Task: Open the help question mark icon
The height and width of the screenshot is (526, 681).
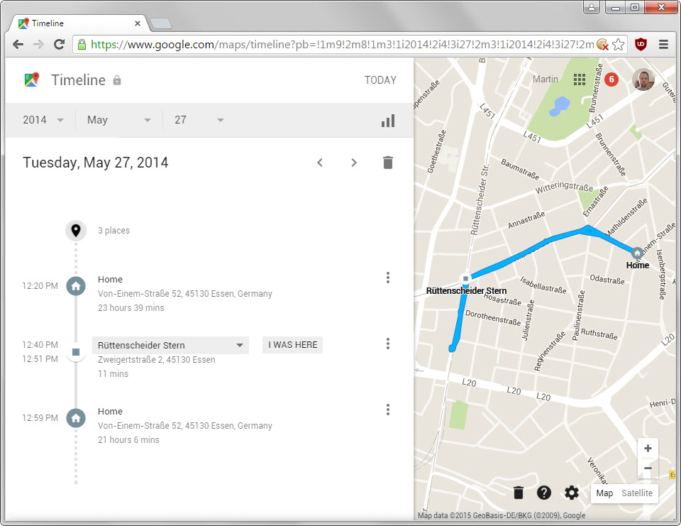Action: [x=544, y=493]
